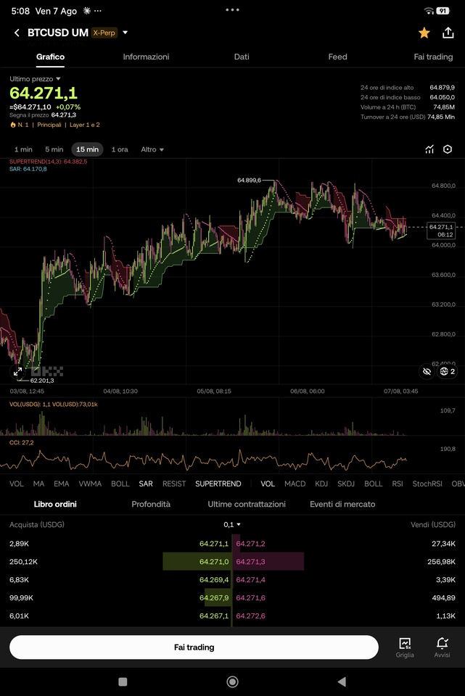Switch to the Informazioni tab
This screenshot has height=696, width=465.
coord(146,57)
